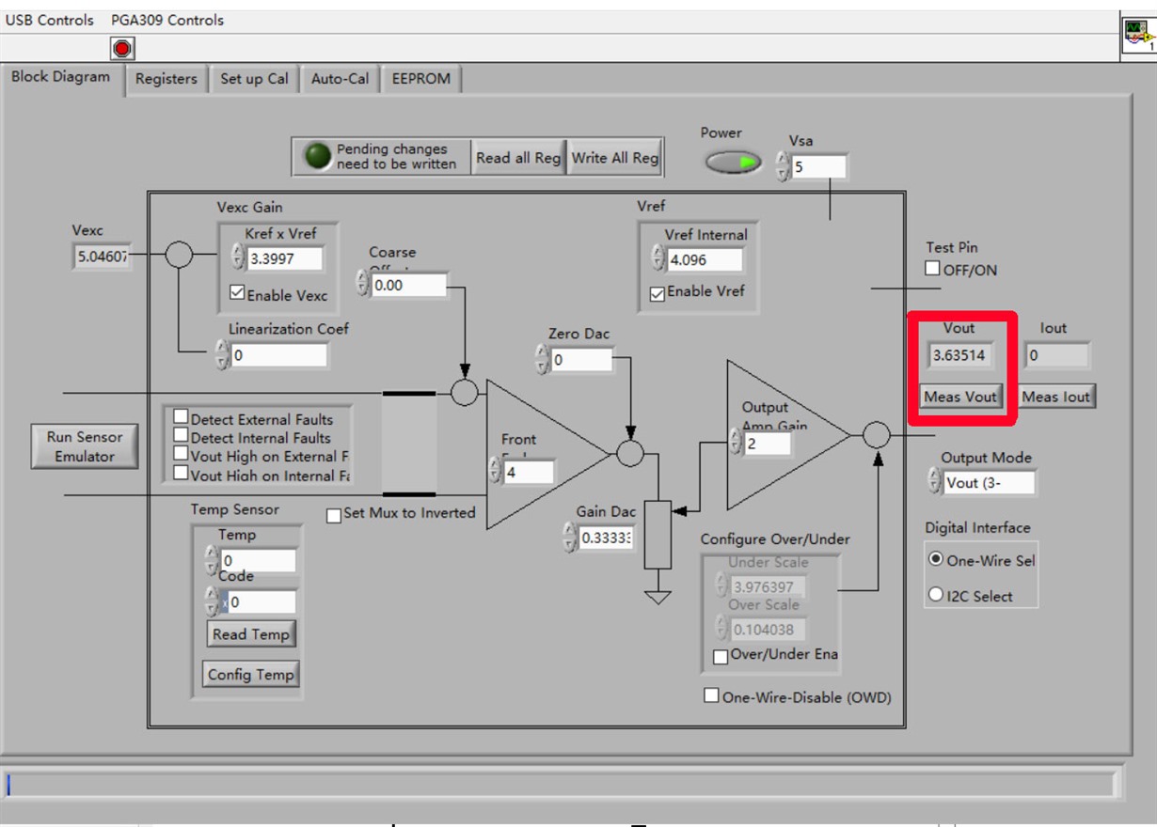Switch to the Block Diagram tab
The height and width of the screenshot is (827, 1157).
pyautogui.click(x=61, y=77)
